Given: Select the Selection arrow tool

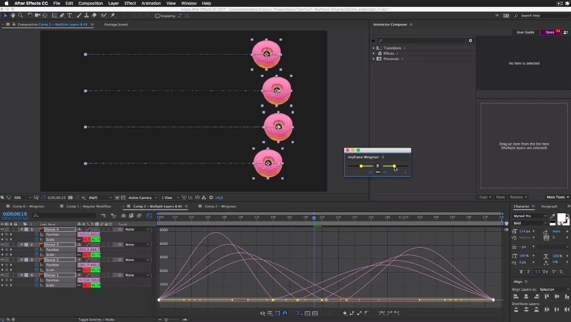Looking at the screenshot, I should coord(5,15).
